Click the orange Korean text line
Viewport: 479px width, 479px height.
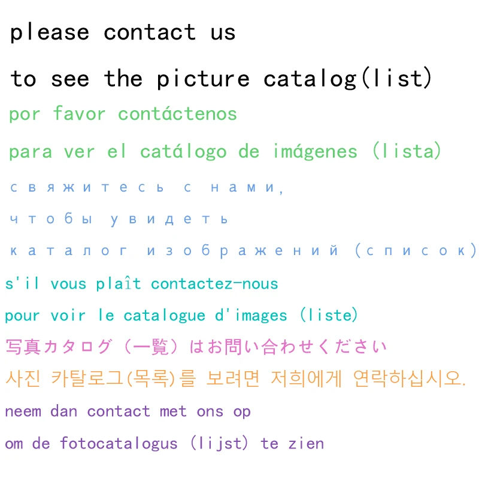235,378
